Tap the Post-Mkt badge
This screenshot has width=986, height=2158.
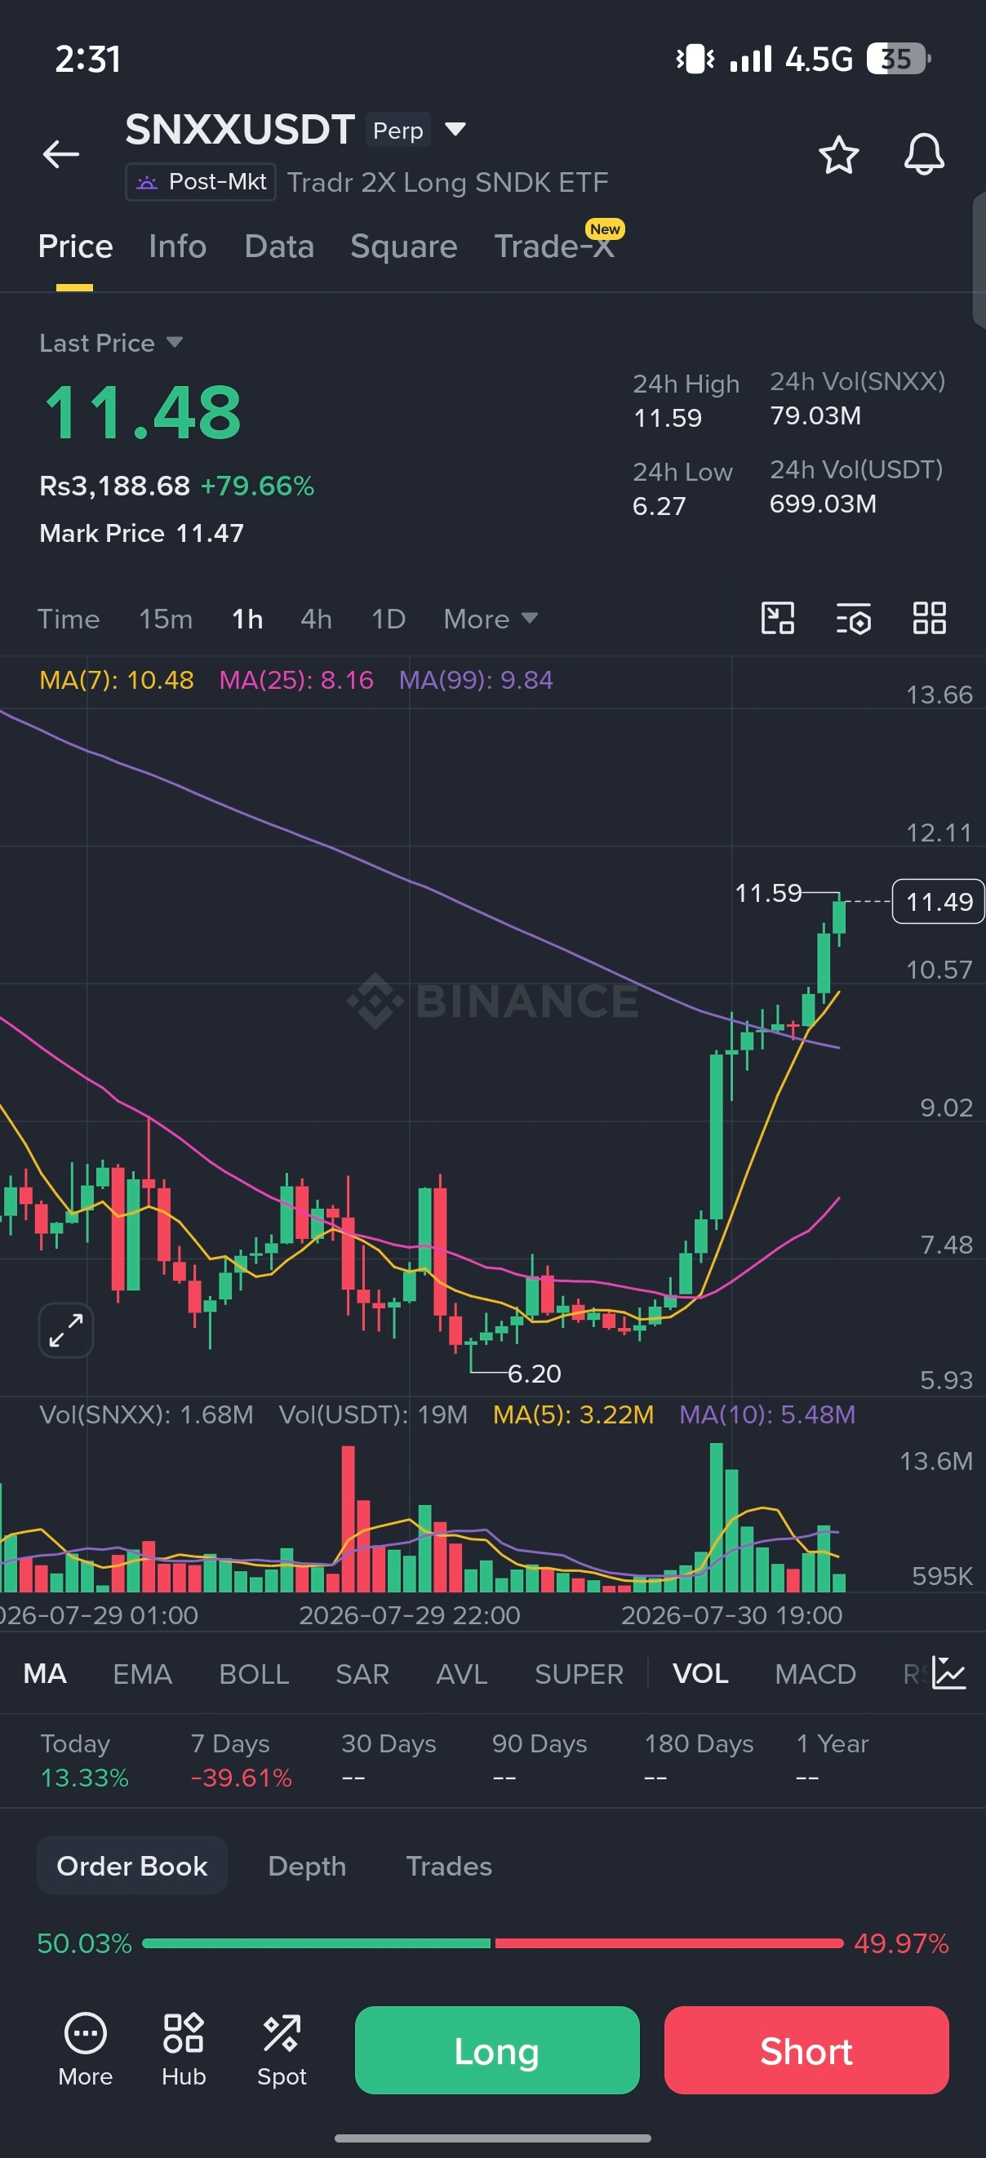(201, 182)
